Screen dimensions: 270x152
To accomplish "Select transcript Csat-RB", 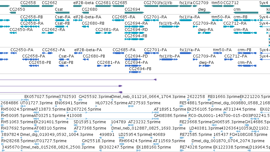I will [x=61, y=27].
